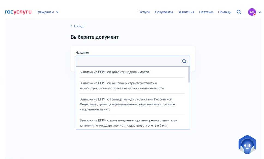264x159 pixels.
Task: Expand the Гражданам dropdown
Action: click(x=47, y=12)
